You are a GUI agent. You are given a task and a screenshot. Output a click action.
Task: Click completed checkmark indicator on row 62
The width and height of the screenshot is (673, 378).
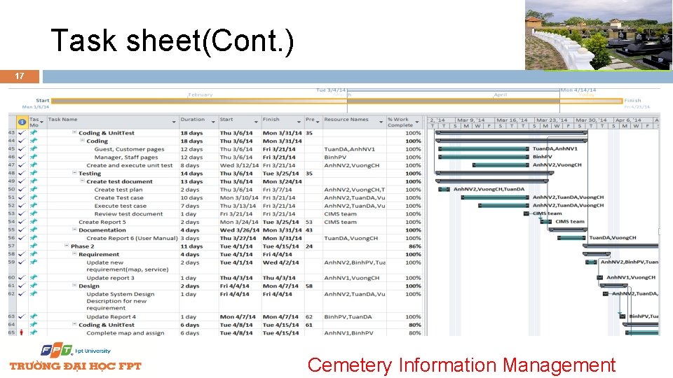click(x=22, y=293)
